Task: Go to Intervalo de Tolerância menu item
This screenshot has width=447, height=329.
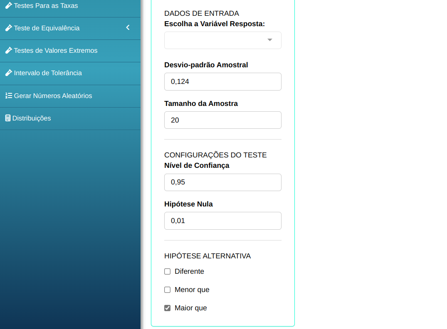Action: click(48, 73)
